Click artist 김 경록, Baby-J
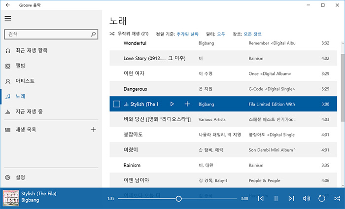 pyautogui.click(x=213, y=180)
